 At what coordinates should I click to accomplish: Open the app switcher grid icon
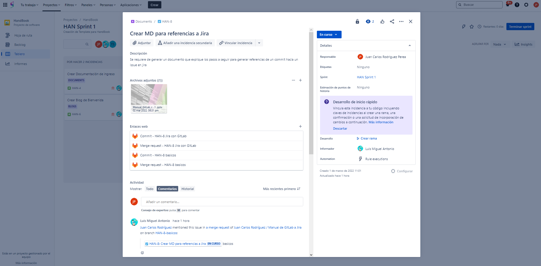(5, 5)
